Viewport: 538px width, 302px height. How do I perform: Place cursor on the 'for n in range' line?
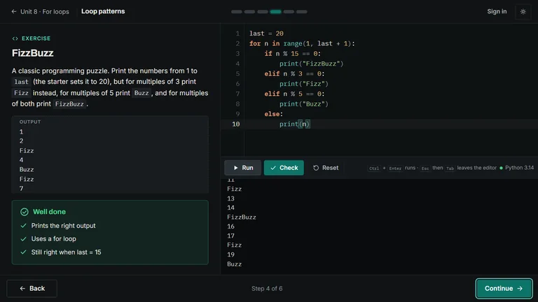302,43
